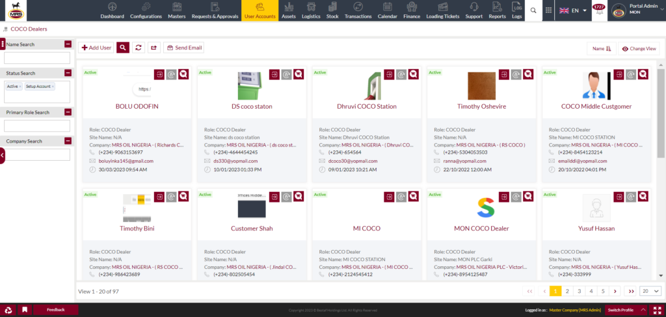Open Logistics menu

[311, 10]
